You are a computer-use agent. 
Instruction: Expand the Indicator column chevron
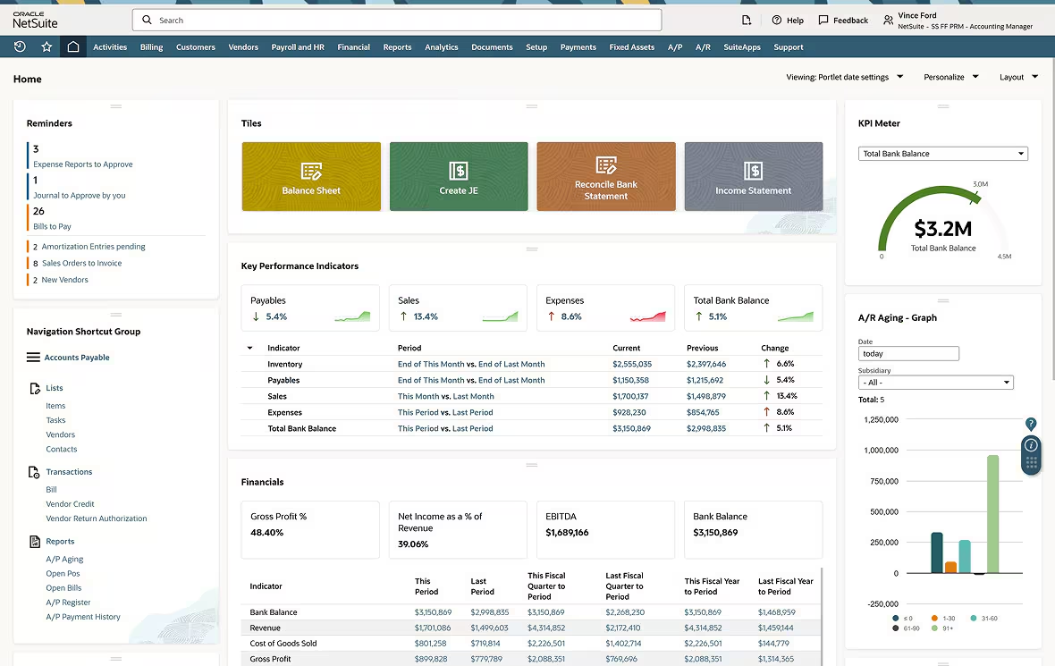249,348
